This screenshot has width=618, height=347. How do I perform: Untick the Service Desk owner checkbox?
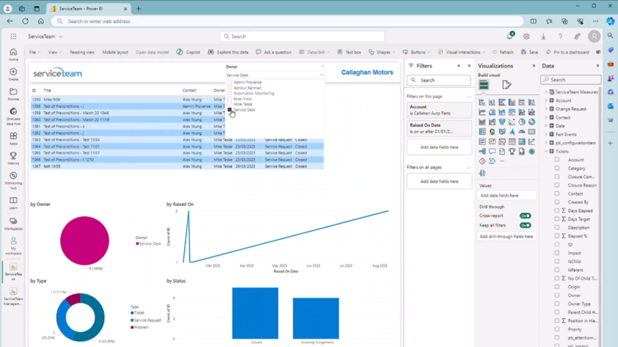click(230, 110)
